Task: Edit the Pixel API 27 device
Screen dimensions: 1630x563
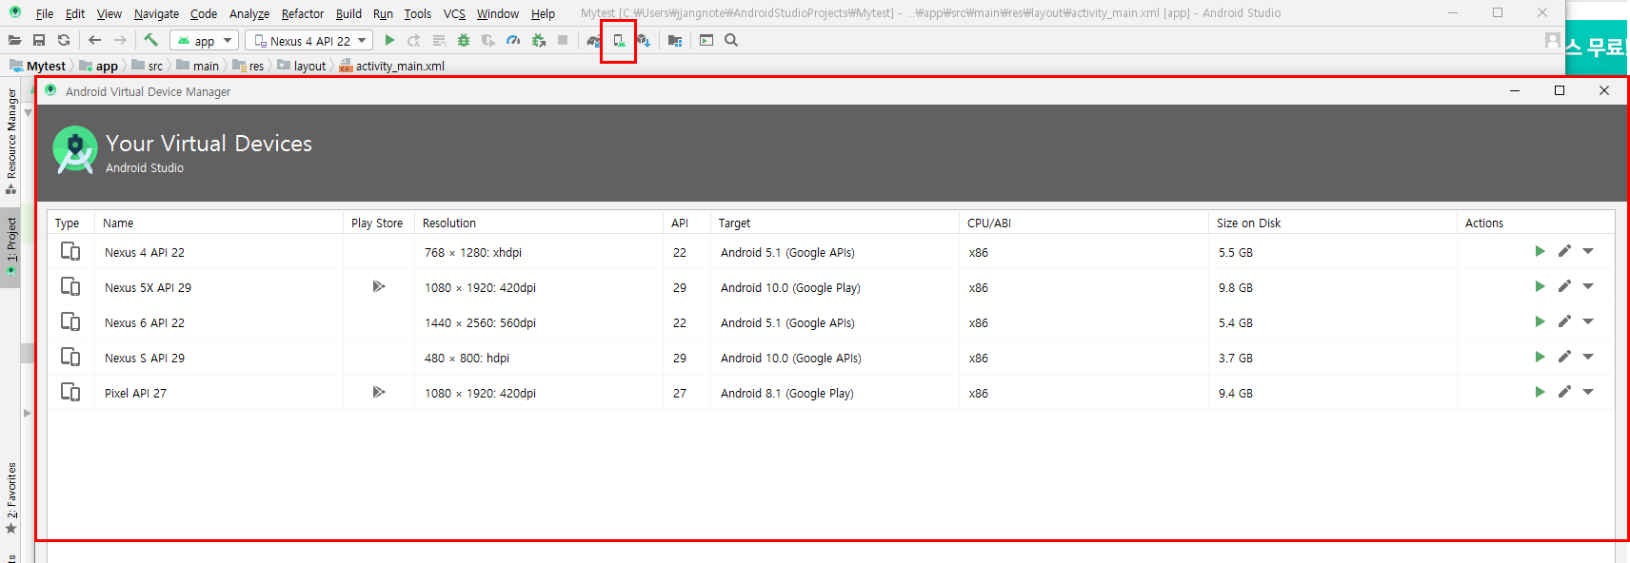Action: click(x=1564, y=392)
